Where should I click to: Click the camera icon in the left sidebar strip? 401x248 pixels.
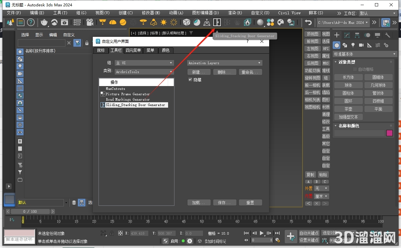20,74
